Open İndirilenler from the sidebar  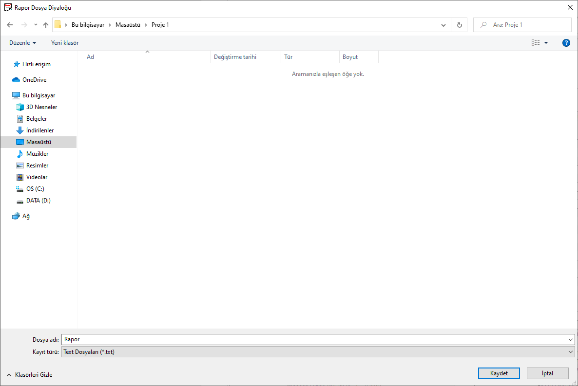pyautogui.click(x=39, y=130)
